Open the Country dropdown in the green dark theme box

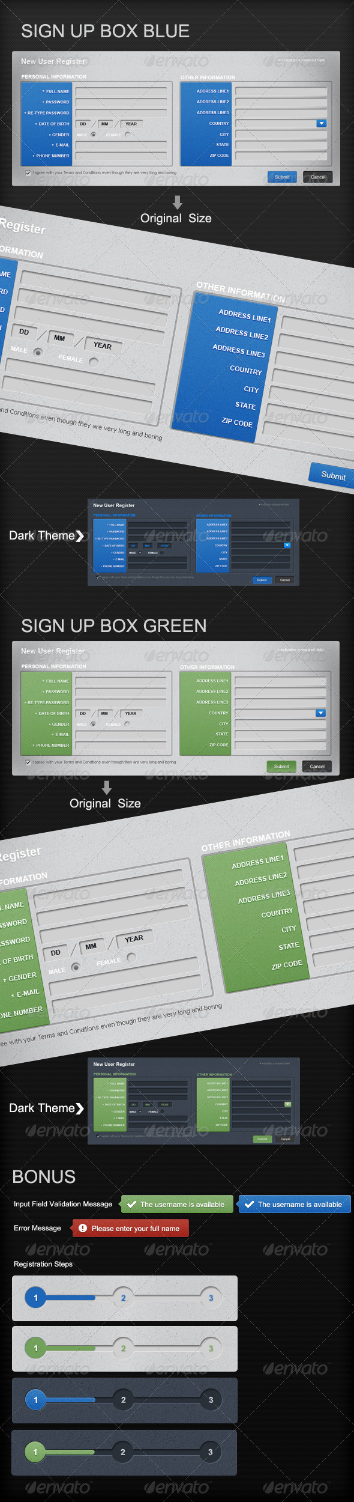[287, 1104]
